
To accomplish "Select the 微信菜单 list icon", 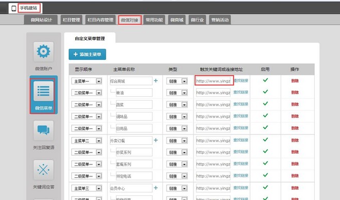I will click(43, 91).
